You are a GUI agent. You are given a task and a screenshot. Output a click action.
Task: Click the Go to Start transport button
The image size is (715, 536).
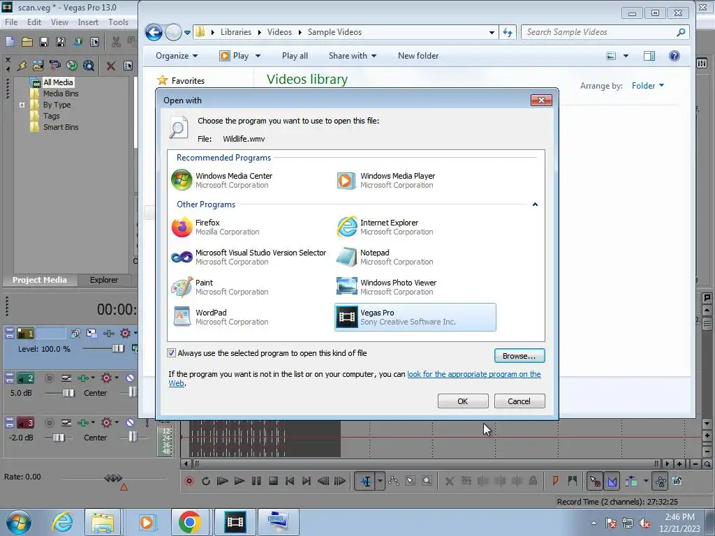[290, 481]
